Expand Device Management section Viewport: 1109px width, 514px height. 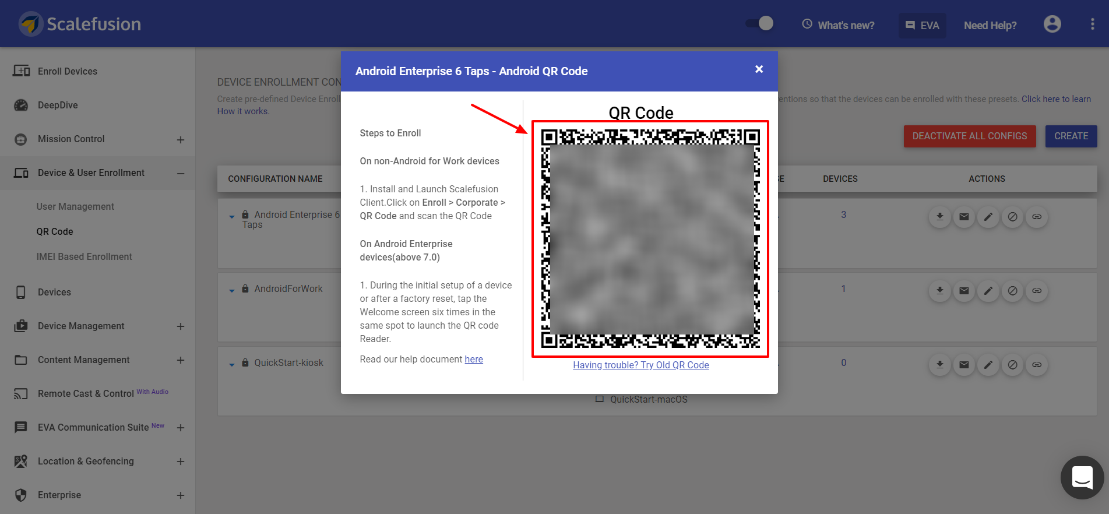(181, 326)
